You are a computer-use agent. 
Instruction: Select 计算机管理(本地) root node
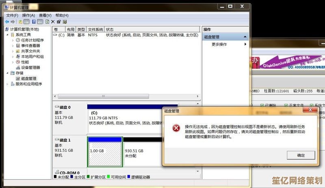pyautogui.click(x=24, y=29)
